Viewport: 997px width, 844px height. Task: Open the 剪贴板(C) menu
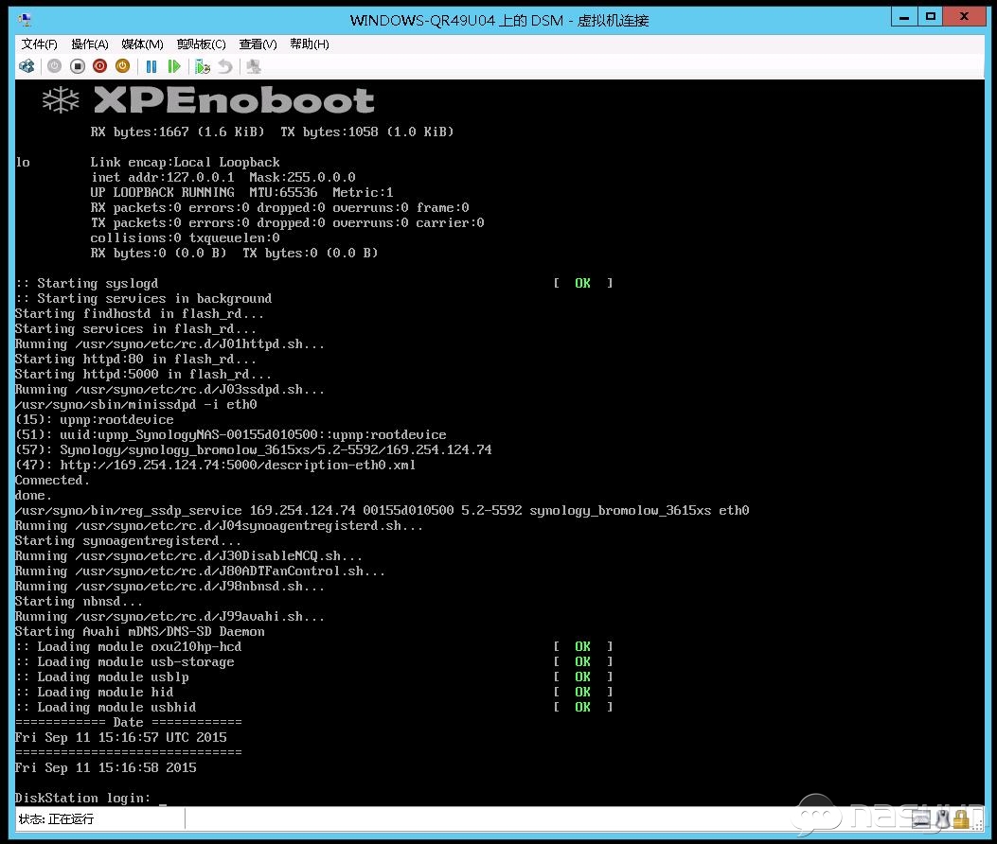pyautogui.click(x=201, y=44)
